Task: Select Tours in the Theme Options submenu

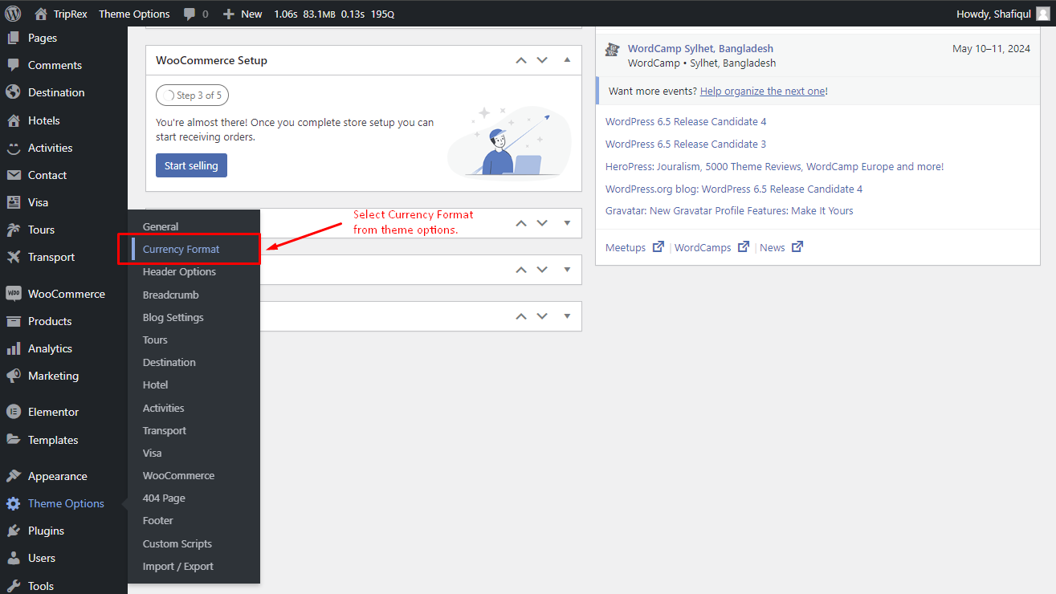Action: 155,340
